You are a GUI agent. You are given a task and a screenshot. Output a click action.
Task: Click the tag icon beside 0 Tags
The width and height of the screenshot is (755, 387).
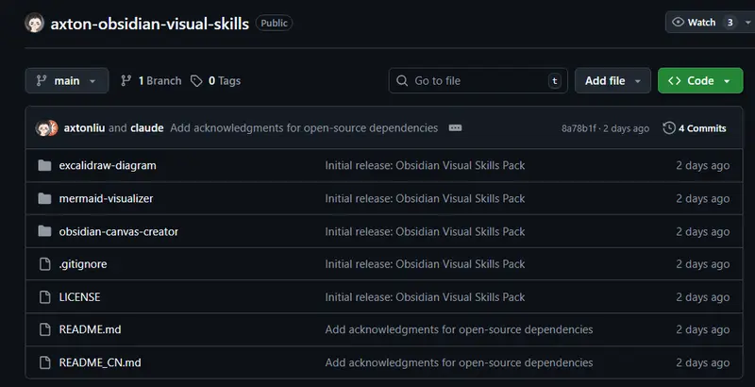point(196,81)
